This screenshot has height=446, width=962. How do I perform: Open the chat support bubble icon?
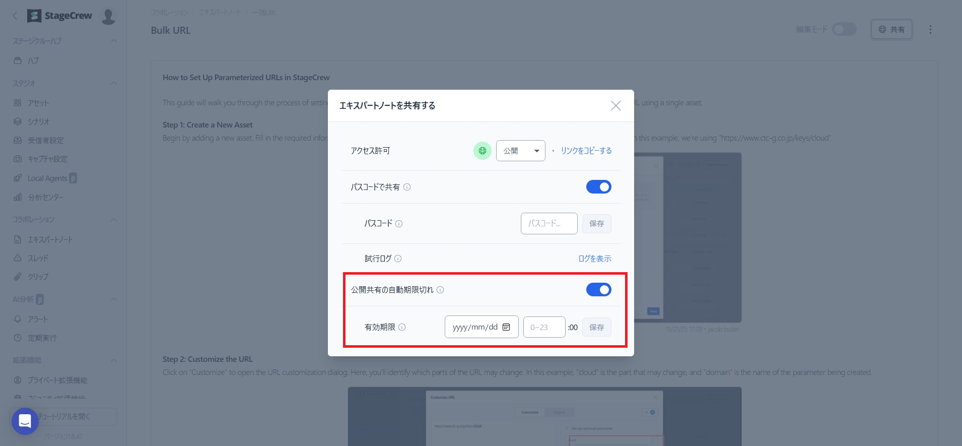(x=25, y=421)
